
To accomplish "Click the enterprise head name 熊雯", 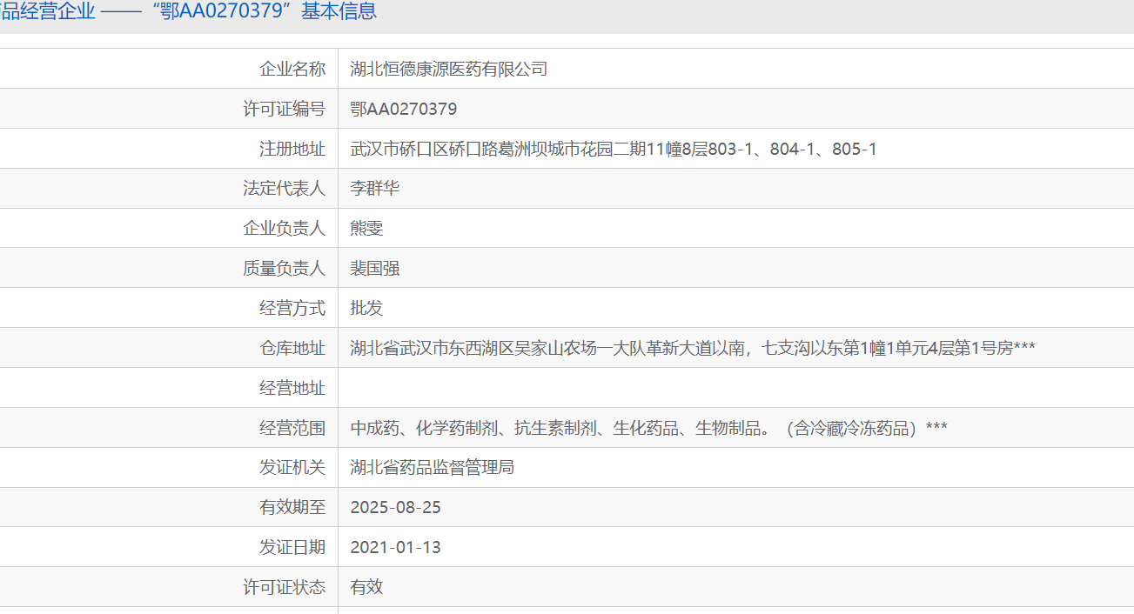I will (366, 229).
